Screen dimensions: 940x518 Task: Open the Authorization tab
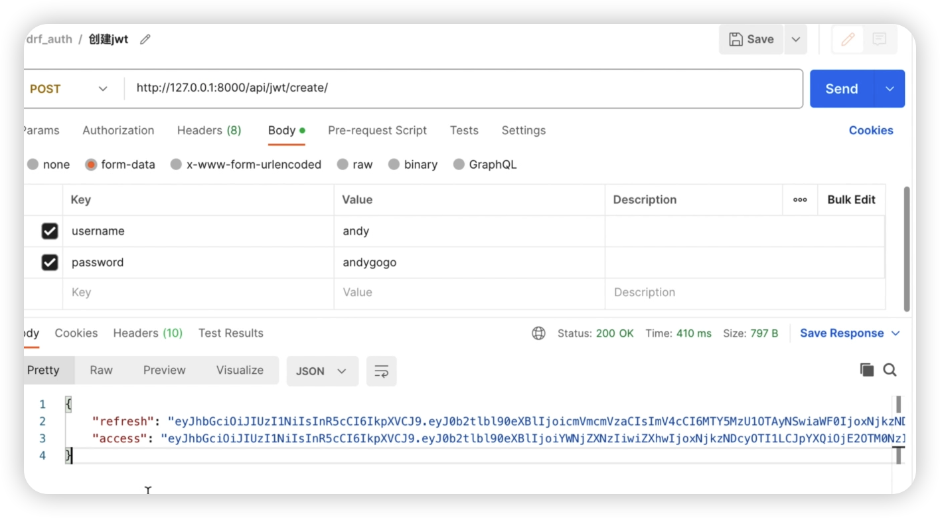click(118, 131)
